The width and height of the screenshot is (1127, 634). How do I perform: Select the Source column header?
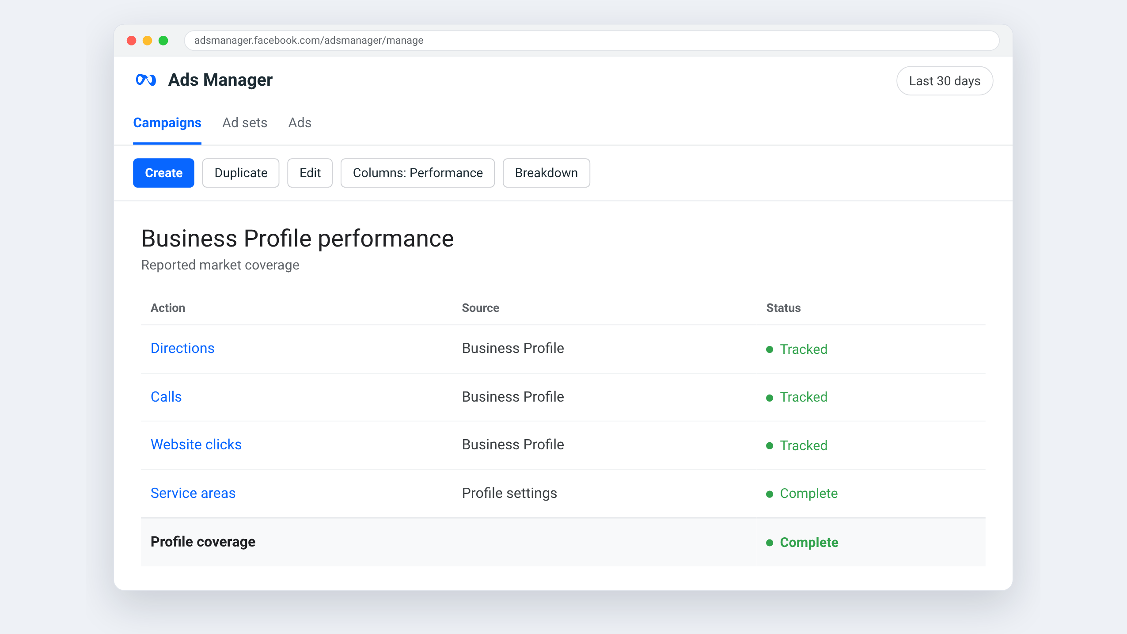click(481, 308)
